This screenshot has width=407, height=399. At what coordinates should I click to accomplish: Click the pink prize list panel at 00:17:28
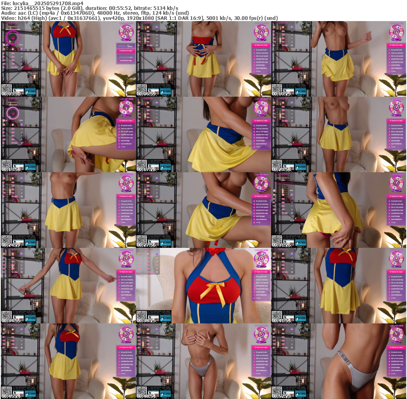pyautogui.click(x=261, y=135)
